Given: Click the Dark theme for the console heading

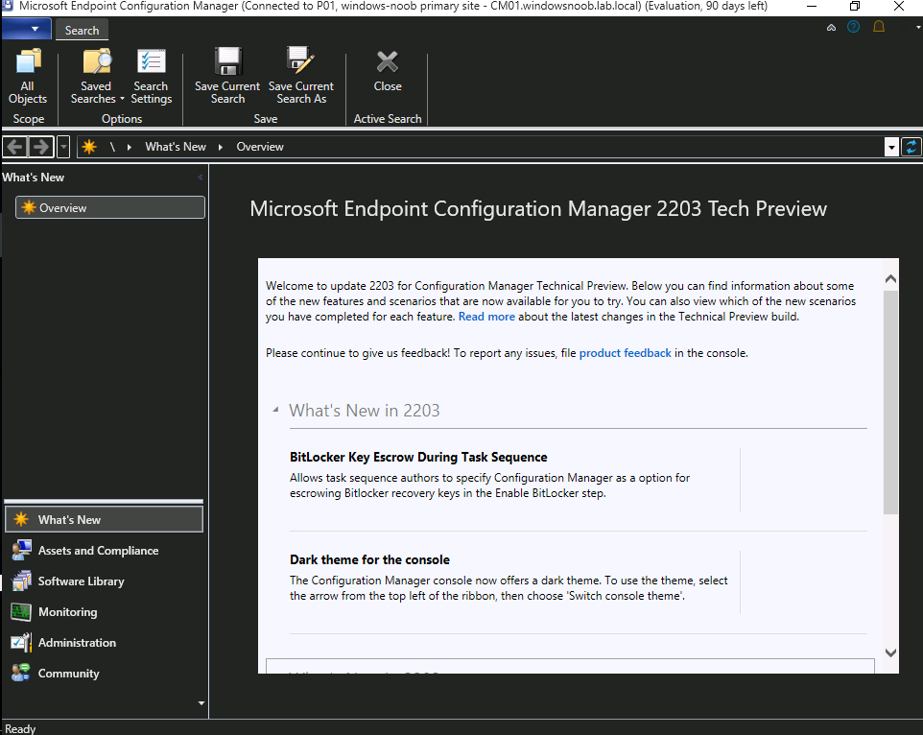Looking at the screenshot, I should pyautogui.click(x=369, y=559).
